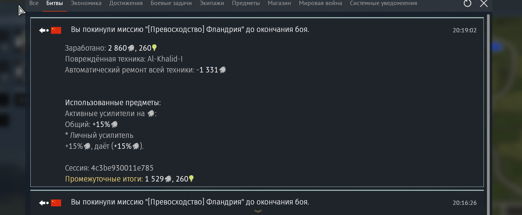Click the research bulb icon after 260 earned

click(x=154, y=48)
